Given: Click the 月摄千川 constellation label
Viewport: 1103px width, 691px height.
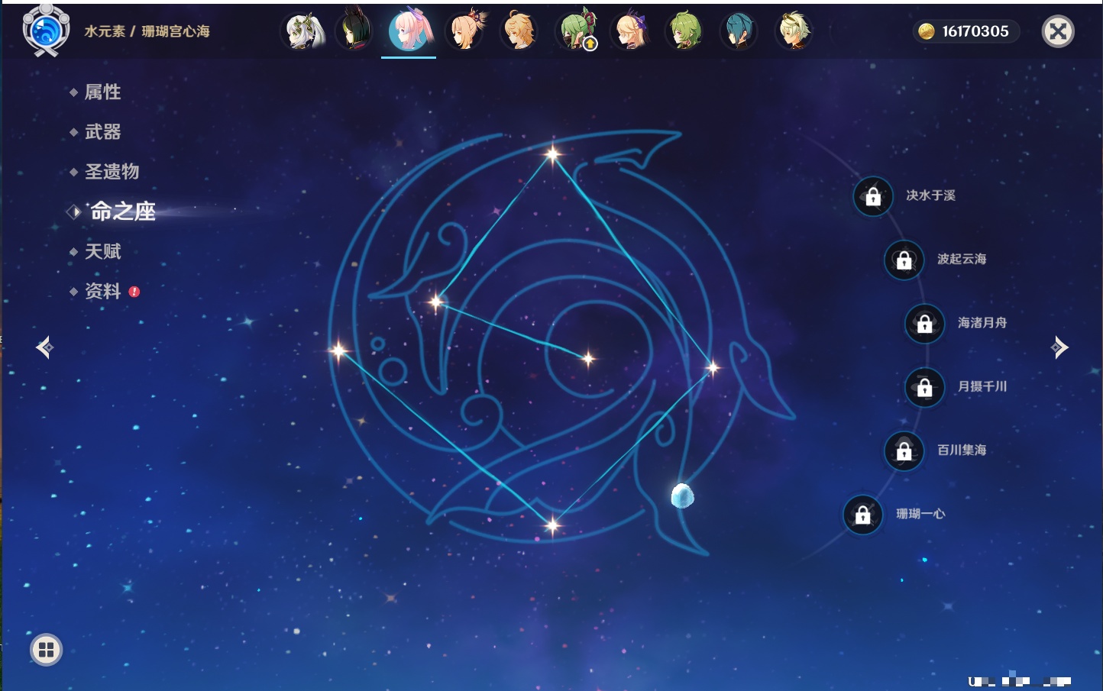Looking at the screenshot, I should [982, 386].
